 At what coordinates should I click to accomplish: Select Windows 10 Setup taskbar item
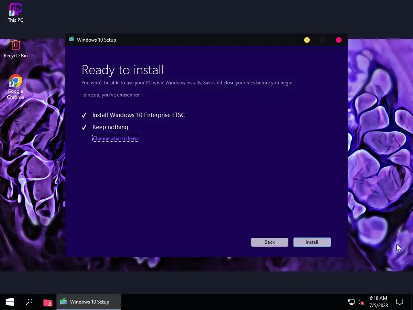pyautogui.click(x=89, y=302)
